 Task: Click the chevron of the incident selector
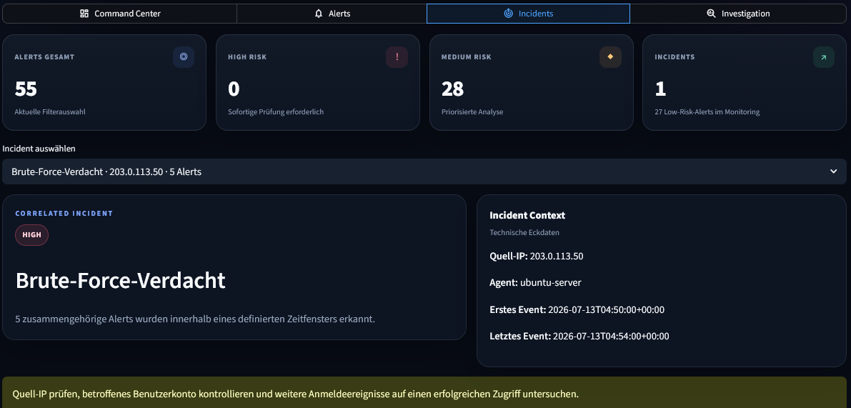coord(834,171)
